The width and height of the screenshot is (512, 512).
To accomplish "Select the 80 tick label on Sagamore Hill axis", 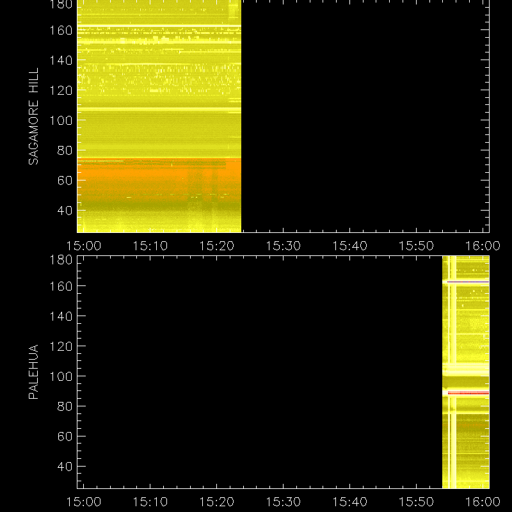I will point(65,150).
